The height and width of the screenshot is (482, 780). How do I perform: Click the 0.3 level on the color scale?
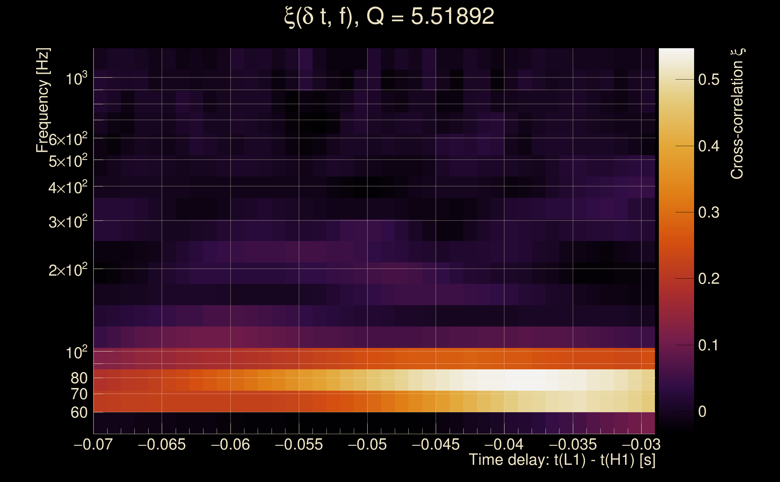coord(709,212)
